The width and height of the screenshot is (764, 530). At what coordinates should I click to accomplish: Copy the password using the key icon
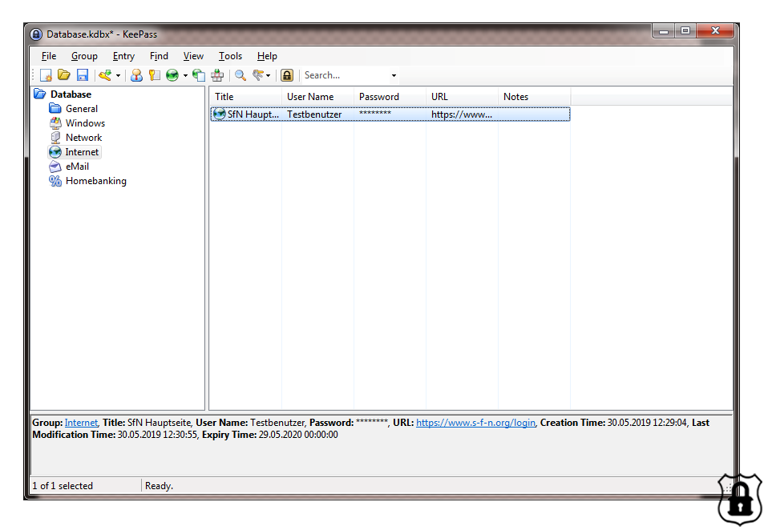pos(155,75)
